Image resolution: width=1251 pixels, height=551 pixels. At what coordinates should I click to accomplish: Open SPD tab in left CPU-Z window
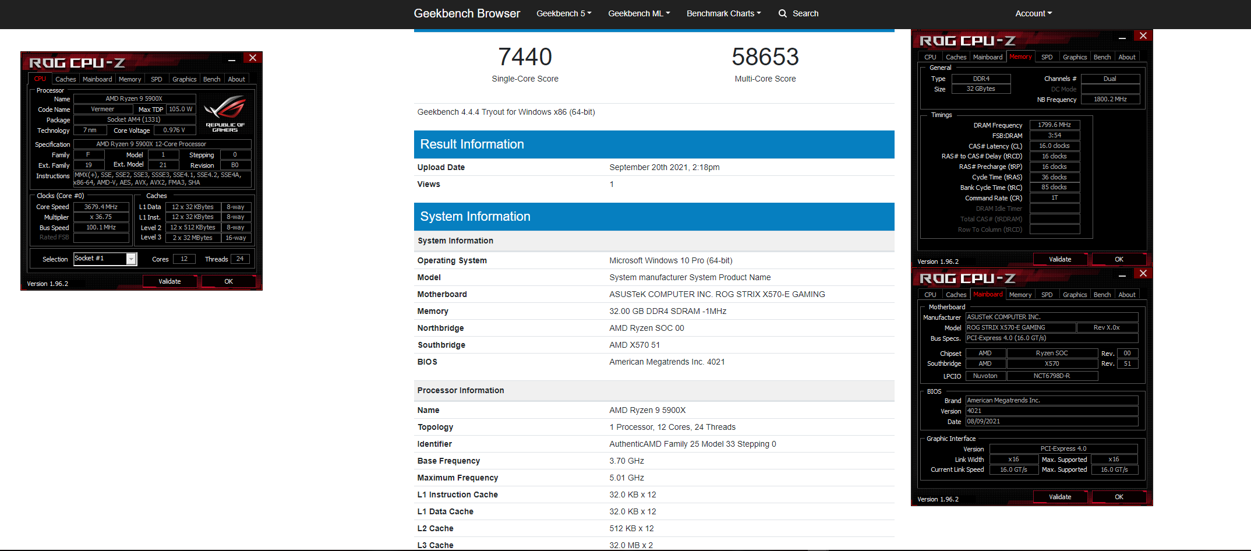click(157, 79)
